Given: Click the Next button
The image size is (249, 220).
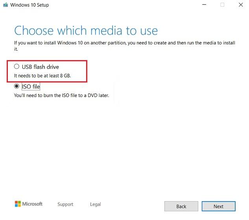Looking at the screenshot, I should coord(218,206).
